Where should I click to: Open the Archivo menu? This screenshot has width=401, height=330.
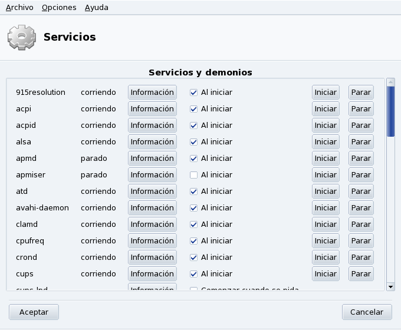click(19, 8)
